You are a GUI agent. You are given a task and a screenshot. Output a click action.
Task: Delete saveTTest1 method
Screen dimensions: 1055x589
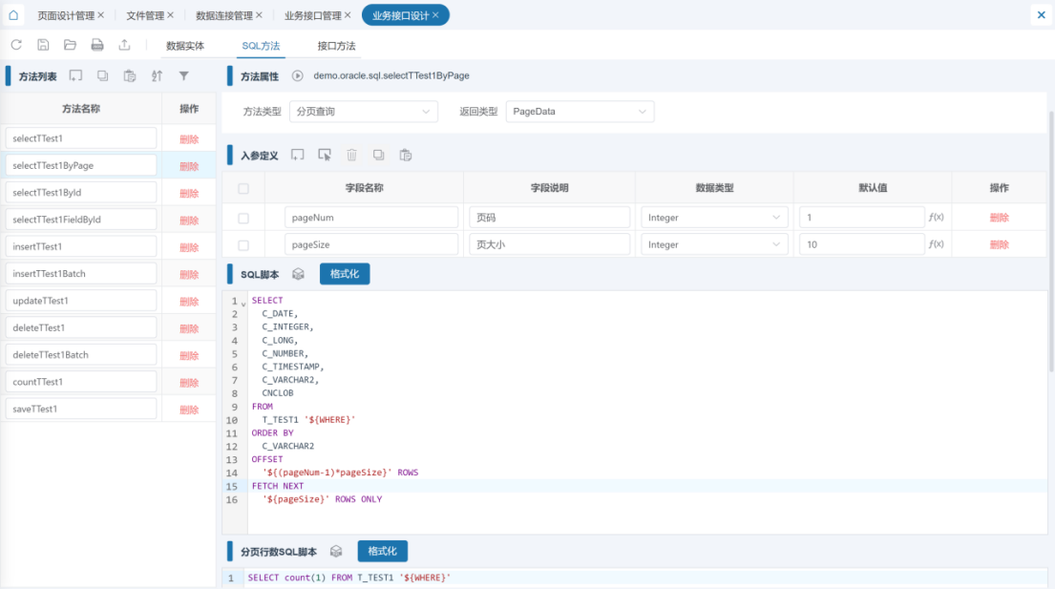point(189,410)
